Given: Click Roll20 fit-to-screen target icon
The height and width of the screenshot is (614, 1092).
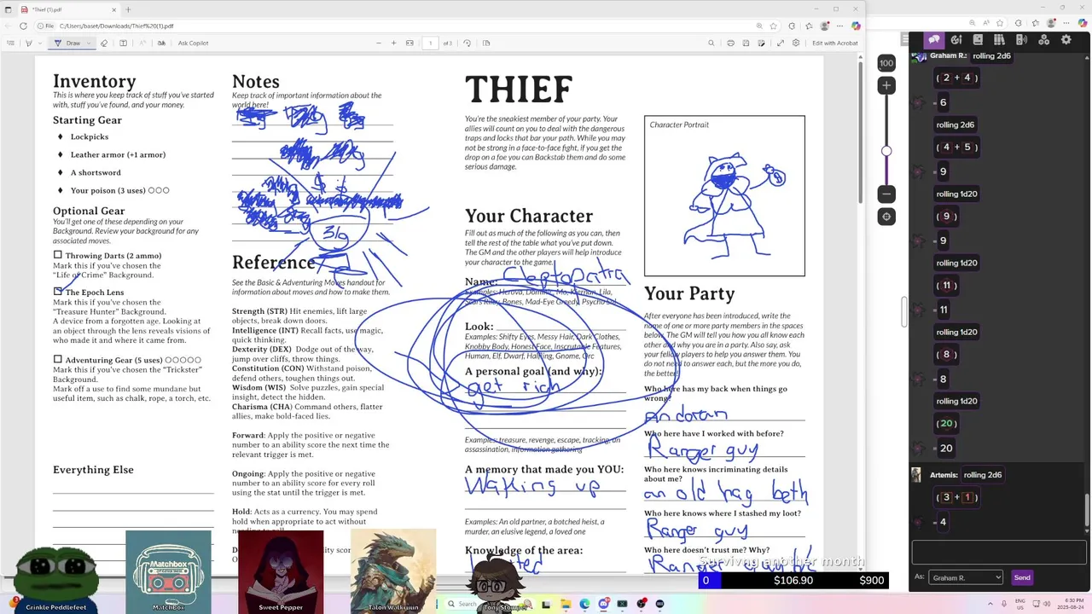Looking at the screenshot, I should pos(886,217).
